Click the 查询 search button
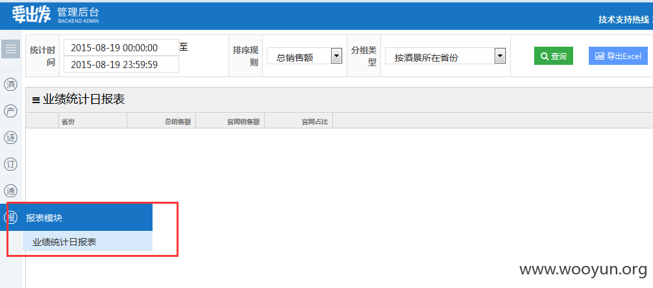 point(554,56)
